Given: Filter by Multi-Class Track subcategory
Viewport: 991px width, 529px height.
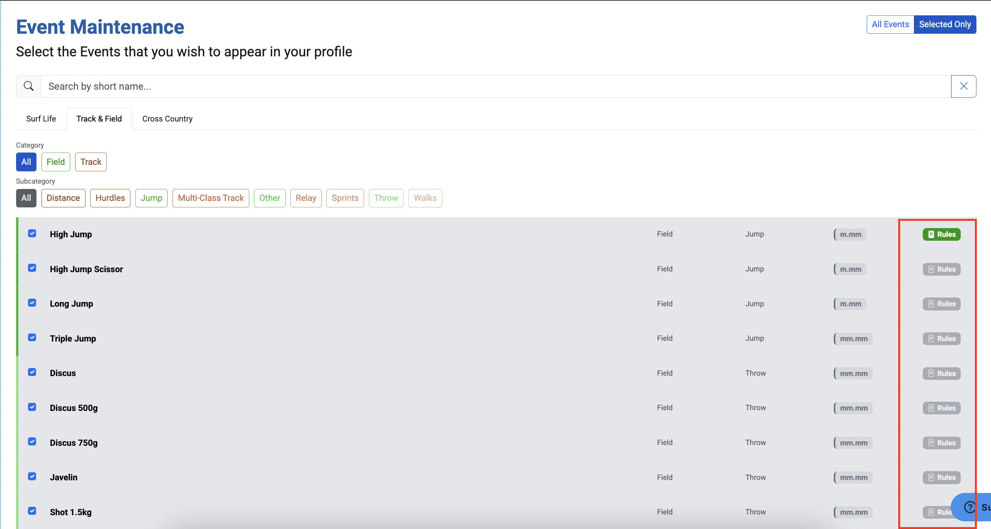Looking at the screenshot, I should [x=211, y=198].
